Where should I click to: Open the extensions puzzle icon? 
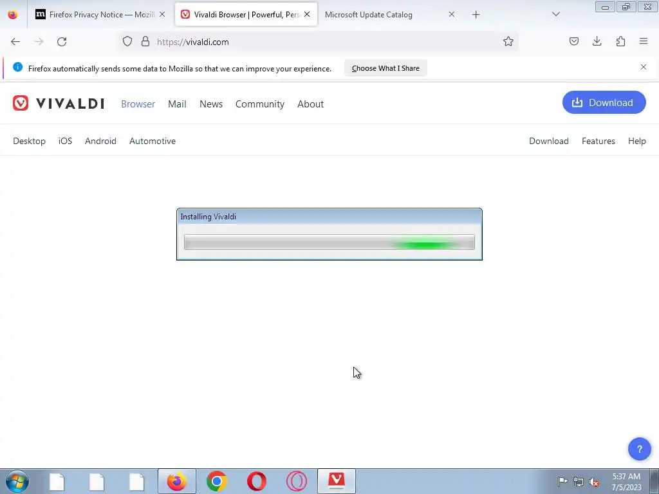pyautogui.click(x=620, y=41)
